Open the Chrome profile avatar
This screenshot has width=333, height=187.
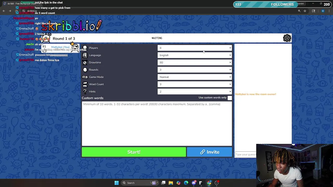tap(323, 11)
